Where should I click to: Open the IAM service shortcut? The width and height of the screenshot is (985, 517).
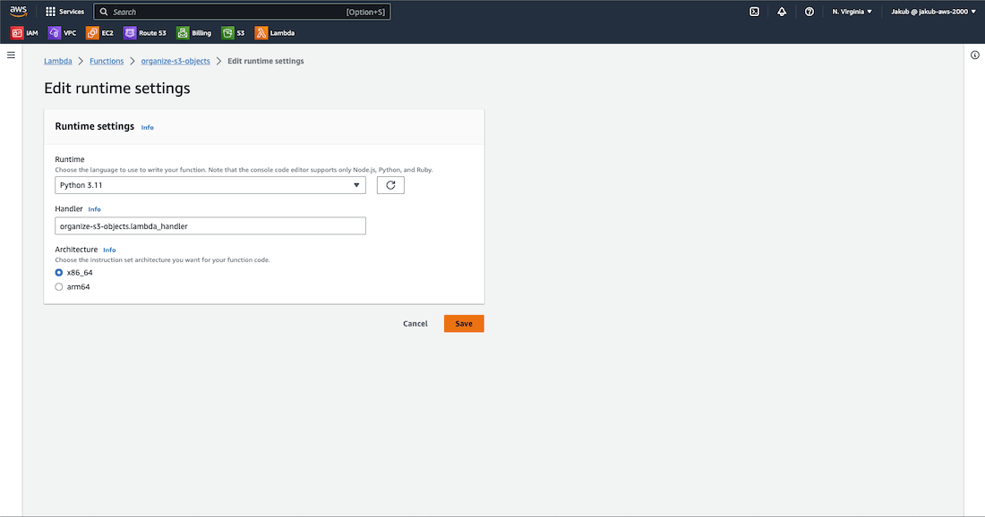24,33
